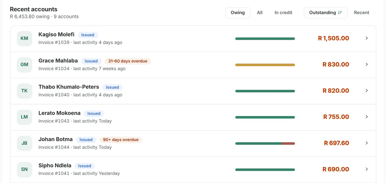
Task: Click Invoice #1041 activity line
Action: tap(79, 173)
